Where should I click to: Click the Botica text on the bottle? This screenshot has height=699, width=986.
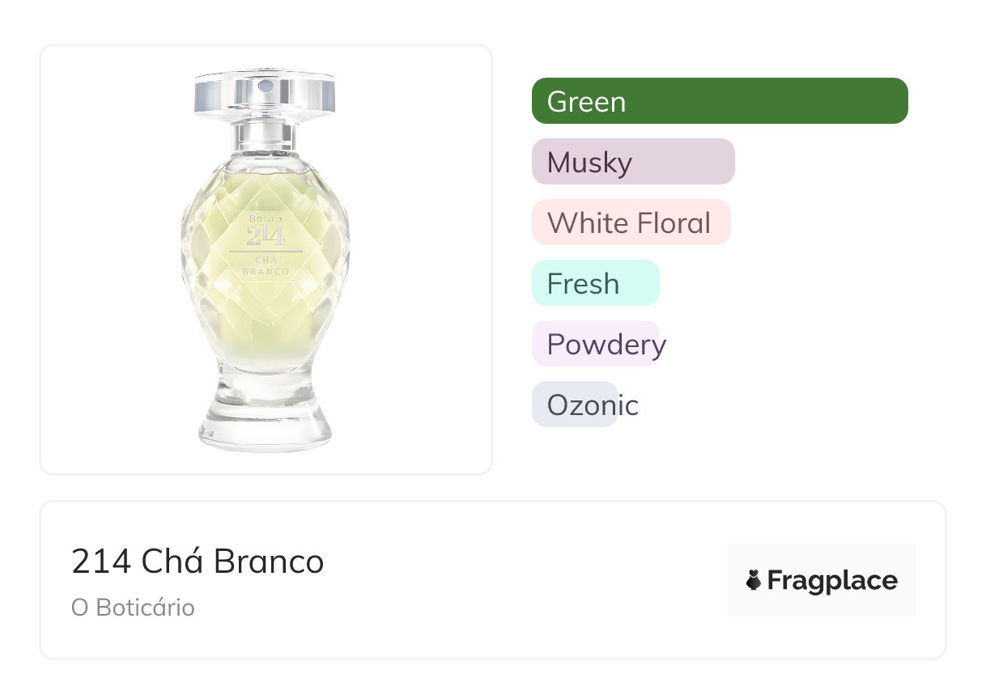266,218
